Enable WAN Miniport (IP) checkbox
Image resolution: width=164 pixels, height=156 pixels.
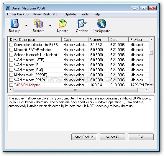pyautogui.click(x=11, y=65)
